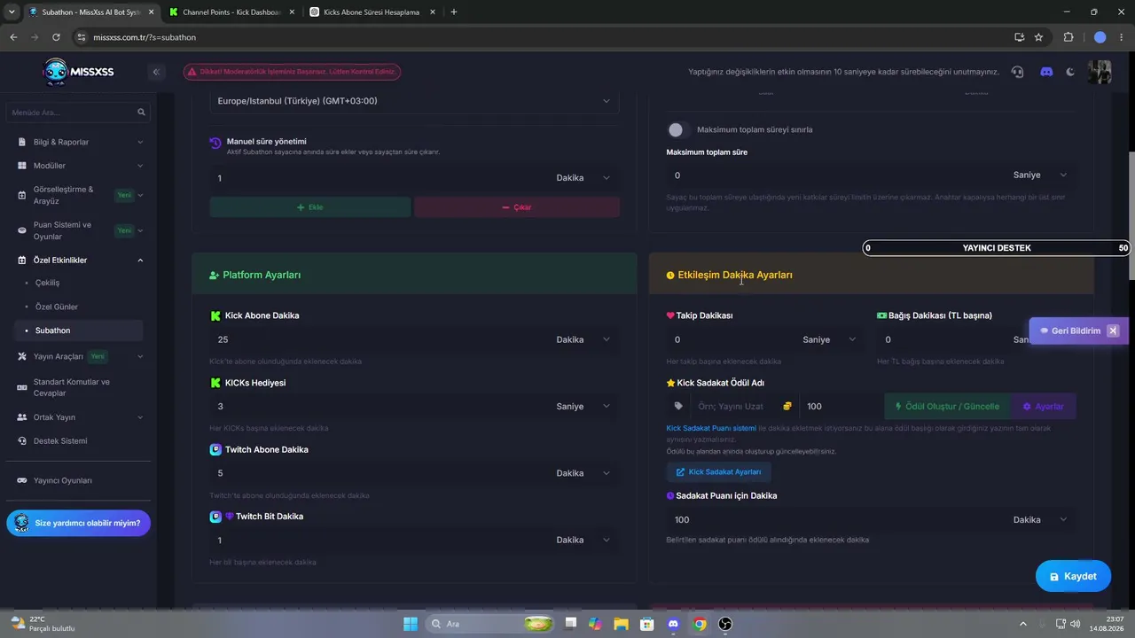Open Microsoft Store from the taskbar
The image size is (1135, 638).
tap(647, 624)
